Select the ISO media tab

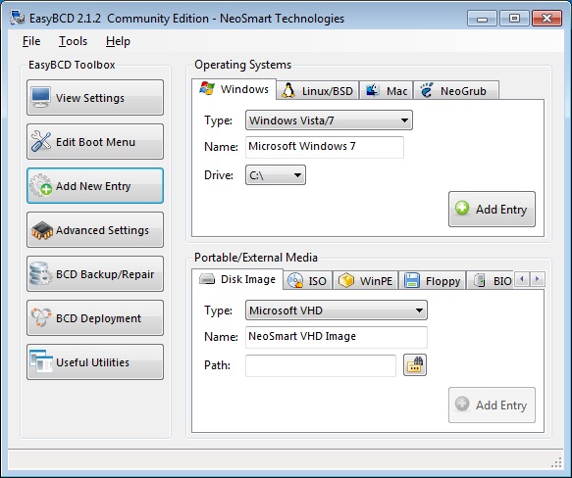point(307,281)
